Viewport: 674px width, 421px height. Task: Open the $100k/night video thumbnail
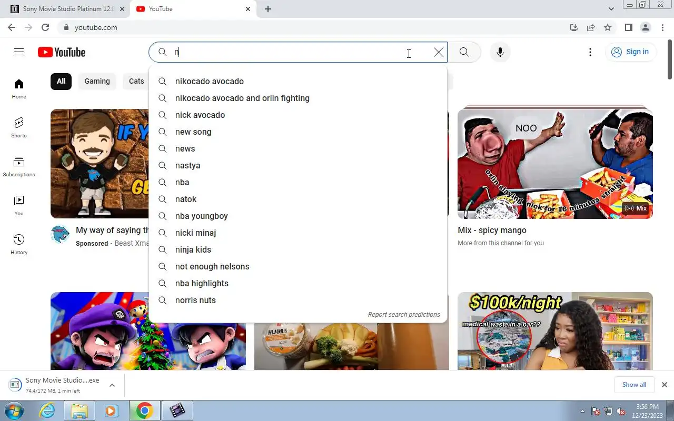click(x=555, y=331)
